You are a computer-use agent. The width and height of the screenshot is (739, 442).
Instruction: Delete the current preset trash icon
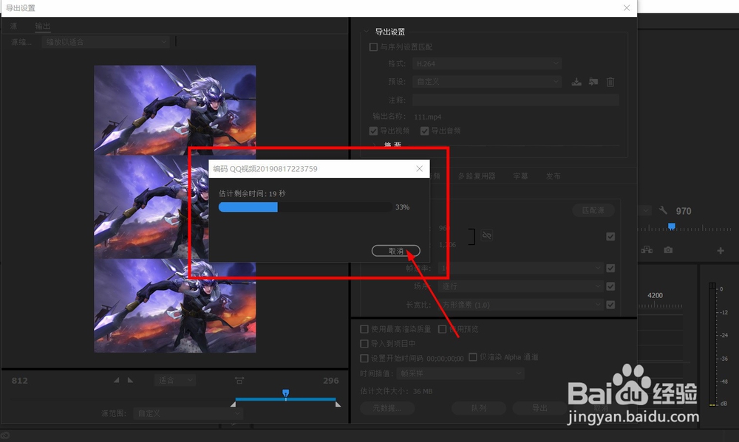coord(610,82)
